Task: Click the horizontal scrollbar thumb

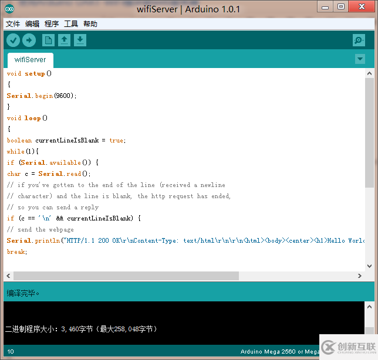Action: click(126, 276)
